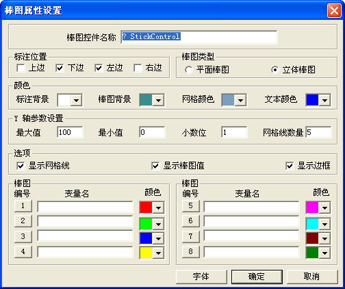
Task: Click the 棒图背景 teal color swatch
Action: (146, 100)
